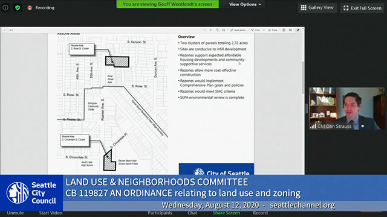Click 'Ethiopian Community Center' map label
387x217 pixels.
93,106
